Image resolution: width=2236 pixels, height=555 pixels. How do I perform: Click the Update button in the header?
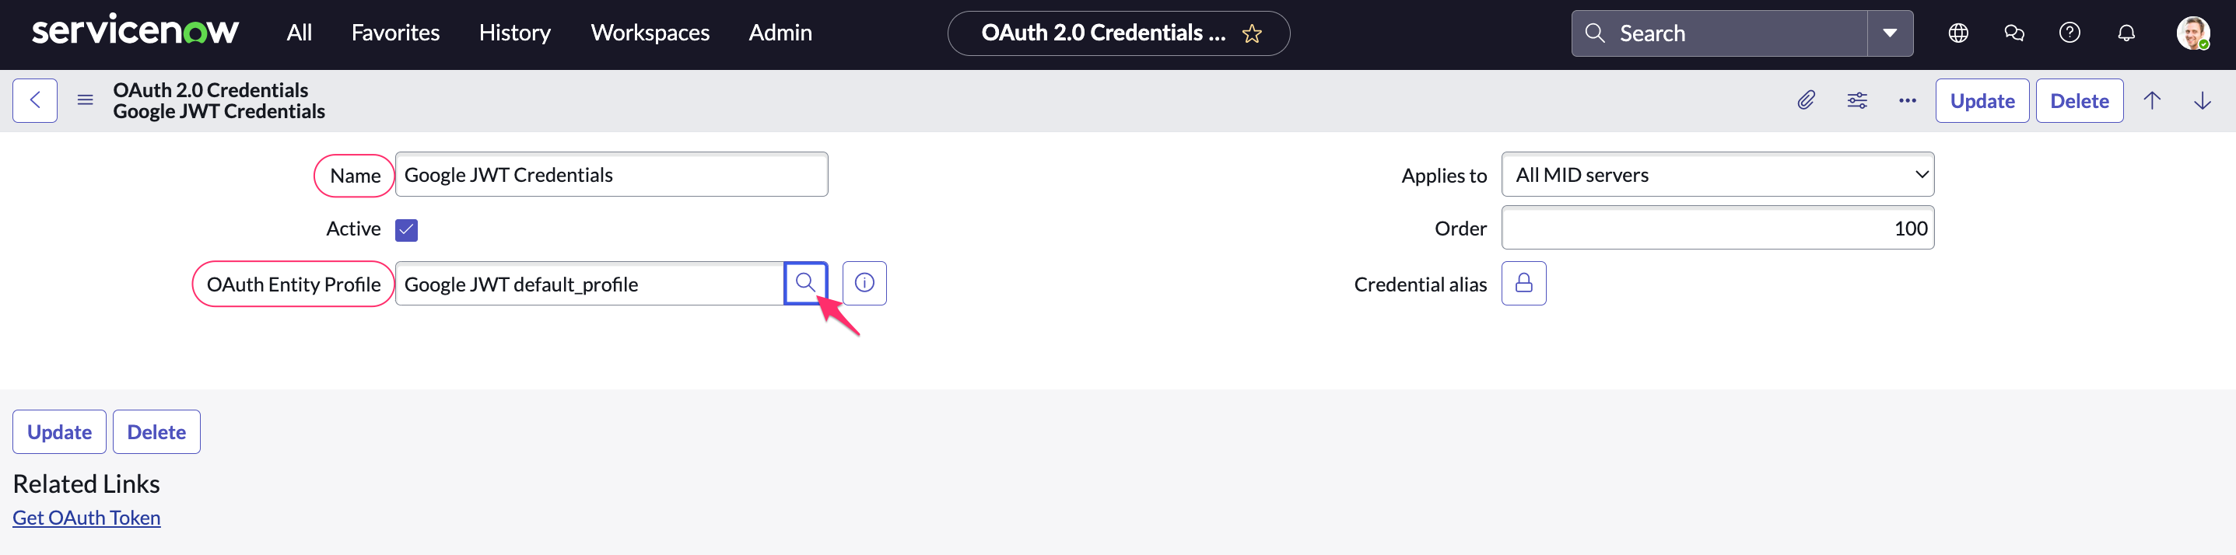tap(1982, 100)
